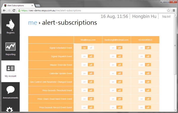178x113 pixels.
Task: Toggle Price Exceeds Record Event for +61433395615
Action: pyautogui.click(x=145, y=107)
